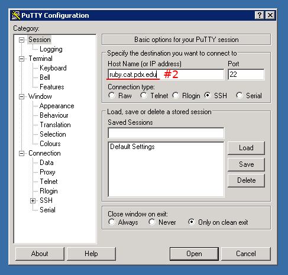Close the PuTTY Configuration window

pyautogui.click(x=270, y=15)
